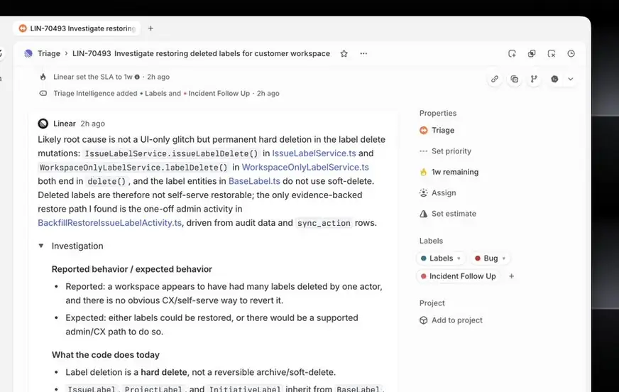
Task: Set estimate for the issue
Action: pyautogui.click(x=448, y=214)
